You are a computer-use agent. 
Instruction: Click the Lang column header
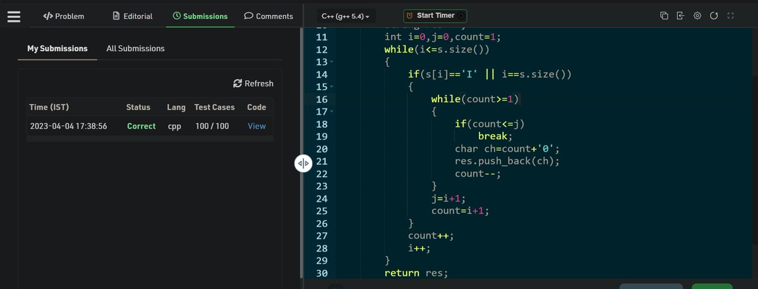176,107
